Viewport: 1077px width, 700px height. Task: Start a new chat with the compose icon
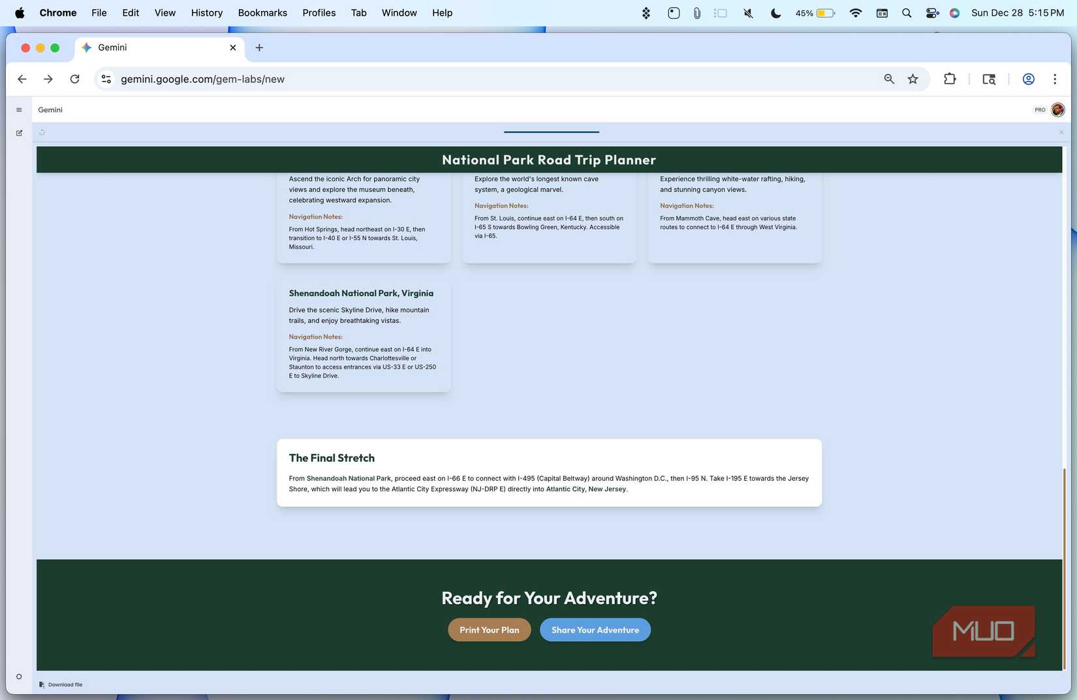coord(19,133)
